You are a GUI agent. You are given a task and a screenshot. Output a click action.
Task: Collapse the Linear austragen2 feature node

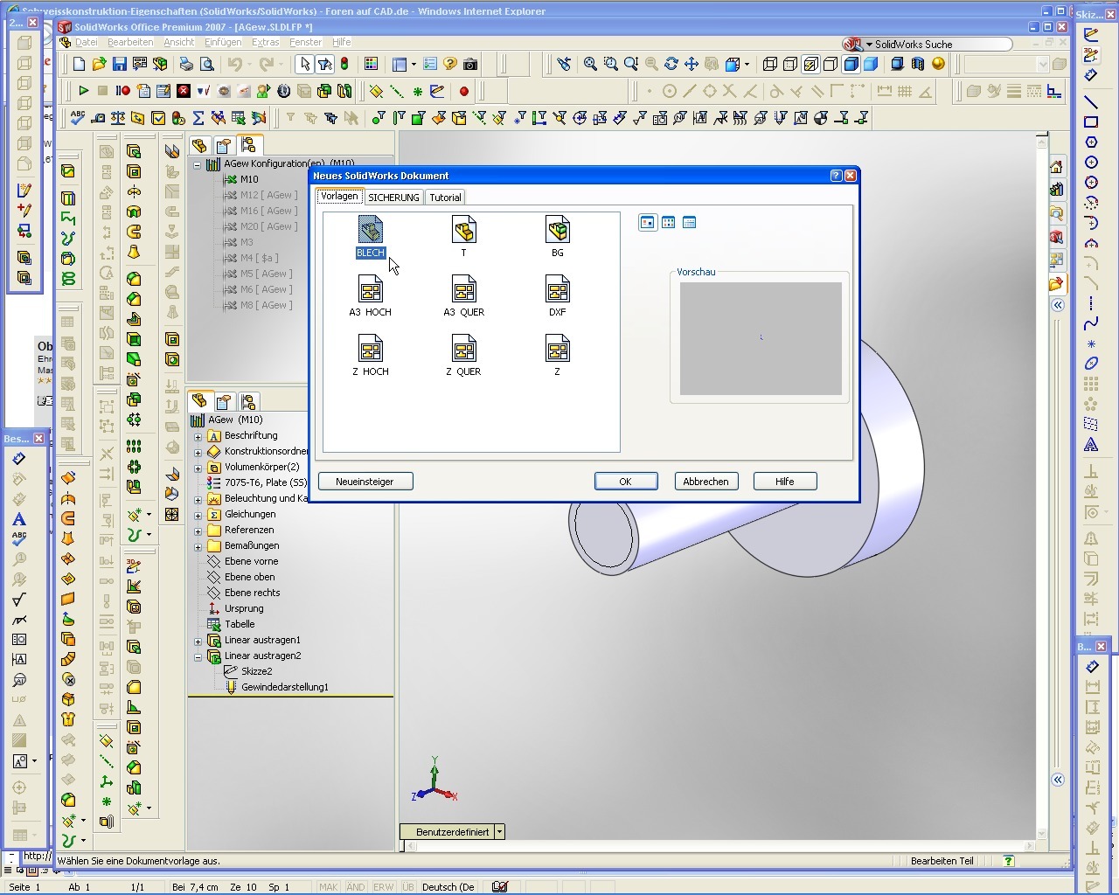pyautogui.click(x=198, y=656)
